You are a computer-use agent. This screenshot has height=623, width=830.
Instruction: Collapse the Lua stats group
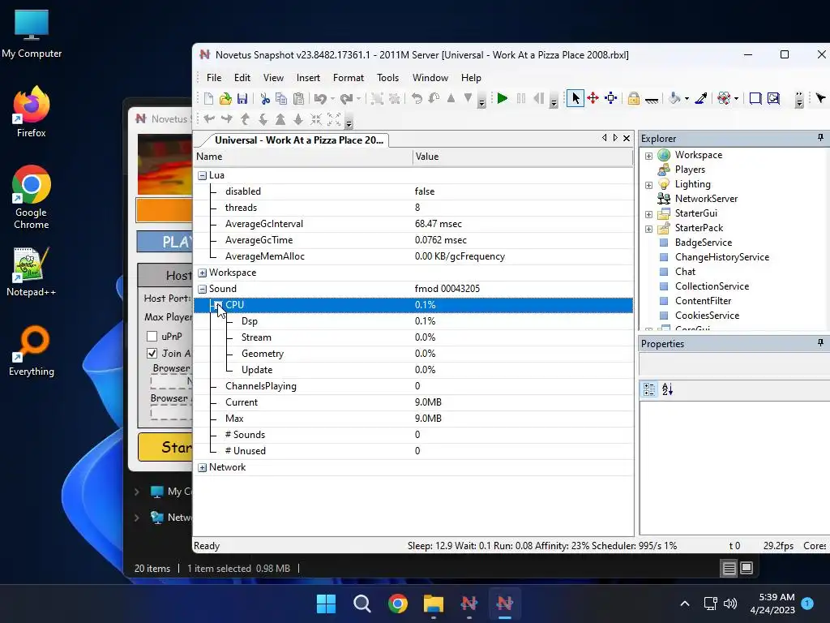point(202,175)
